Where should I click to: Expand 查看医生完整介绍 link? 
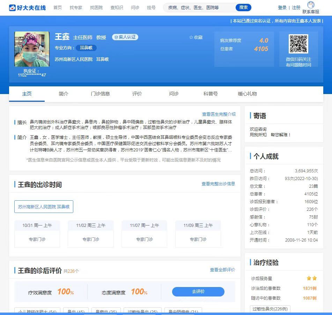tap(219, 114)
